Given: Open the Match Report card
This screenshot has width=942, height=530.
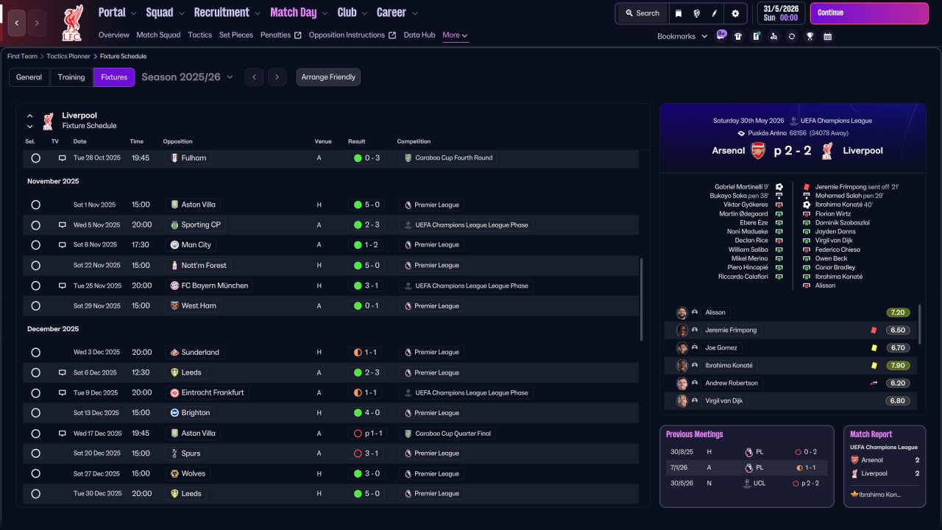Looking at the screenshot, I should point(885,467).
